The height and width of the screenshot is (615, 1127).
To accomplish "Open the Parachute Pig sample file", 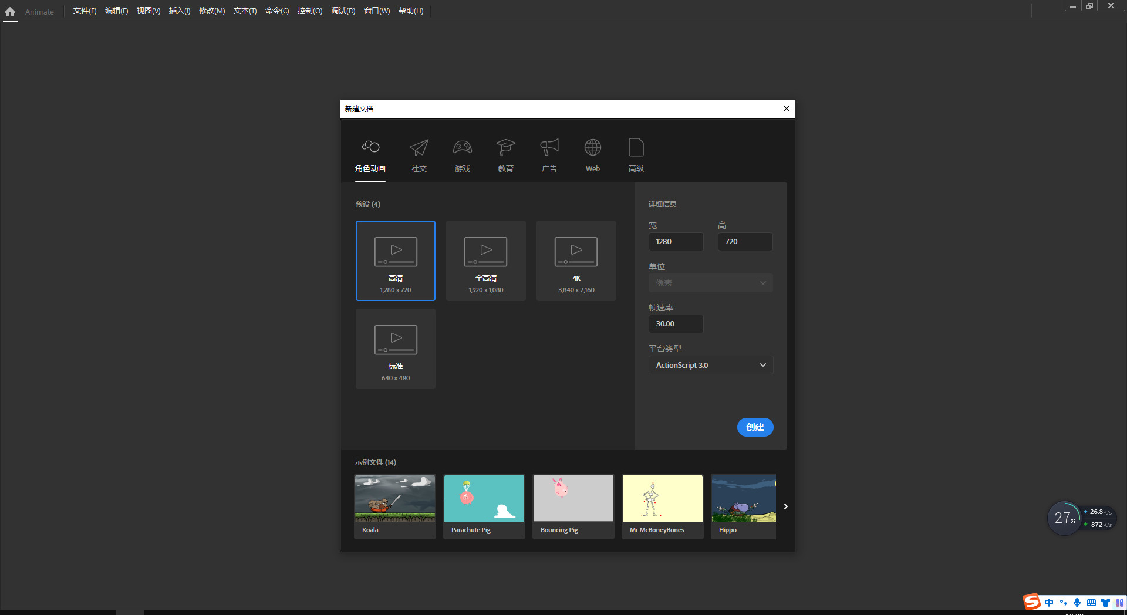I will coord(484,506).
